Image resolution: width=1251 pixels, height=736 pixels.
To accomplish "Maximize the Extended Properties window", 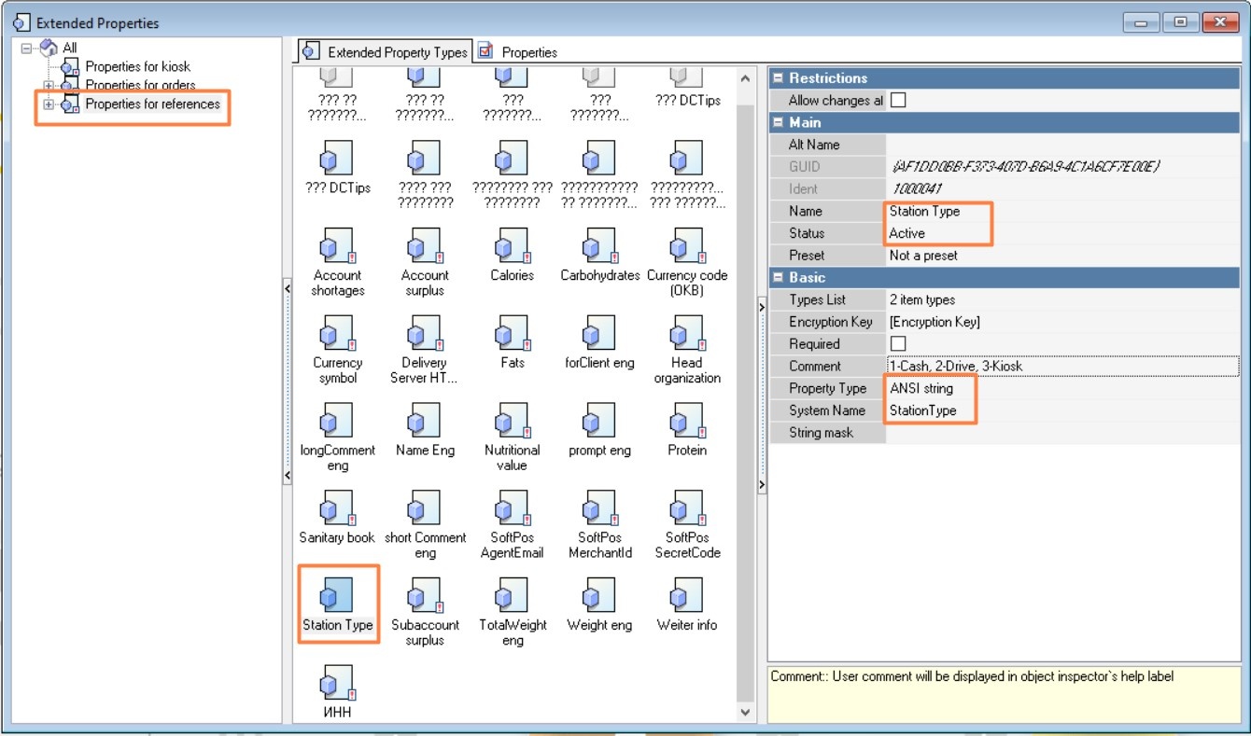I will pos(1181,22).
